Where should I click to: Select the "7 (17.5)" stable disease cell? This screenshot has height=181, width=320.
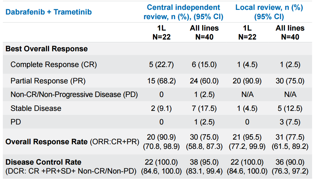(x=204, y=108)
